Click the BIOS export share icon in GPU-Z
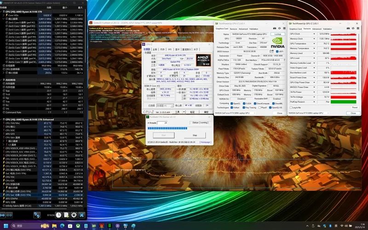The height and width of the screenshot is (230, 368). pyautogui.click(x=272, y=51)
